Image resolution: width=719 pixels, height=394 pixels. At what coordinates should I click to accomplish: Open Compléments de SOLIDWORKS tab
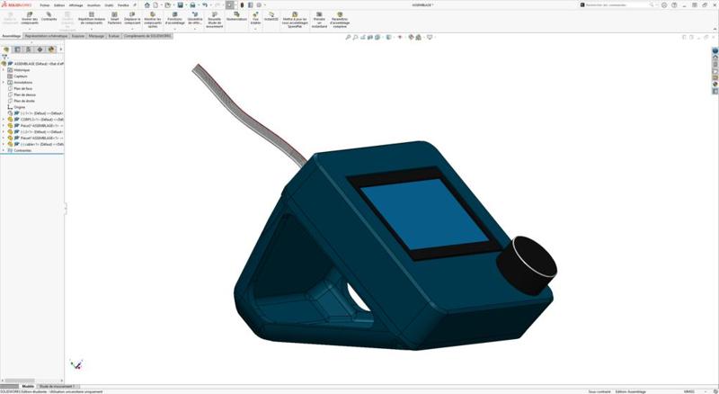147,35
